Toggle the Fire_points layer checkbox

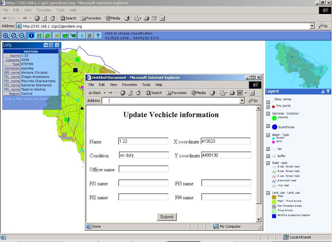tap(268, 107)
